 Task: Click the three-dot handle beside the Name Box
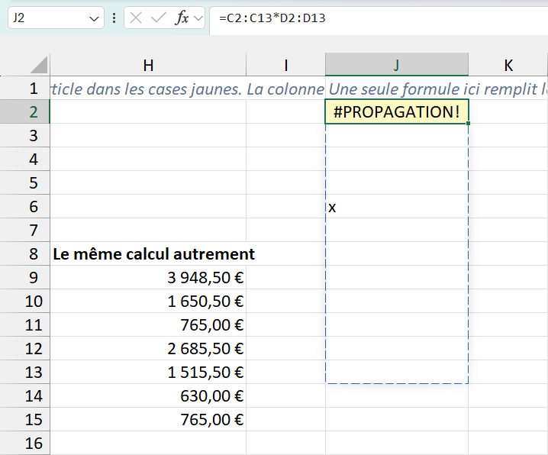pyautogui.click(x=114, y=18)
